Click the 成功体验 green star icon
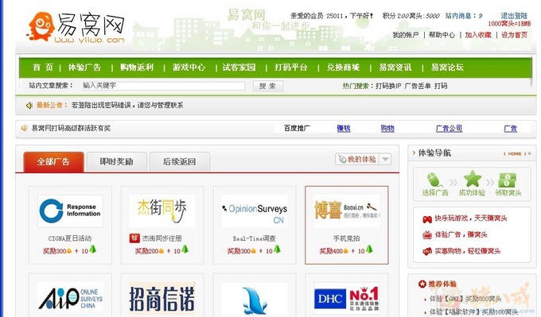This screenshot has height=317, width=541. coord(472,180)
